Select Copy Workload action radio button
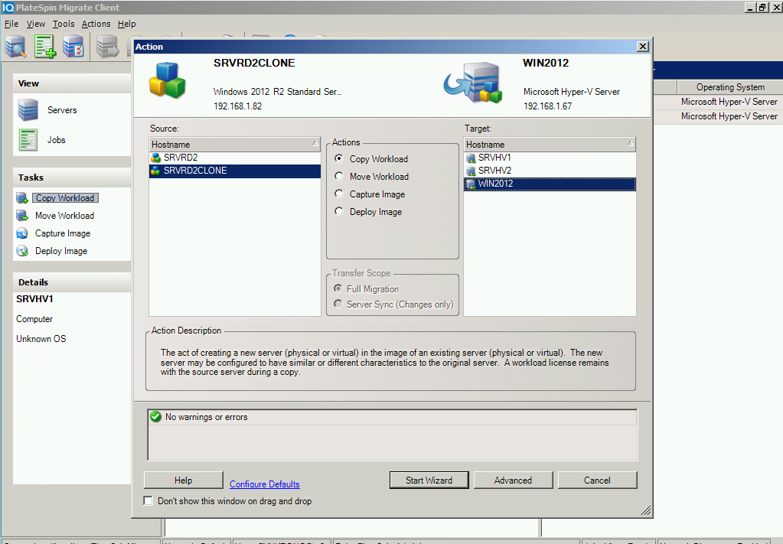Image resolution: width=783 pixels, height=544 pixels. pos(339,158)
